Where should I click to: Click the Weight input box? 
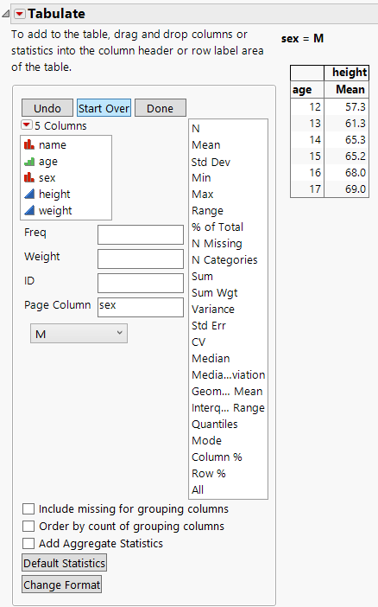pyautogui.click(x=141, y=259)
